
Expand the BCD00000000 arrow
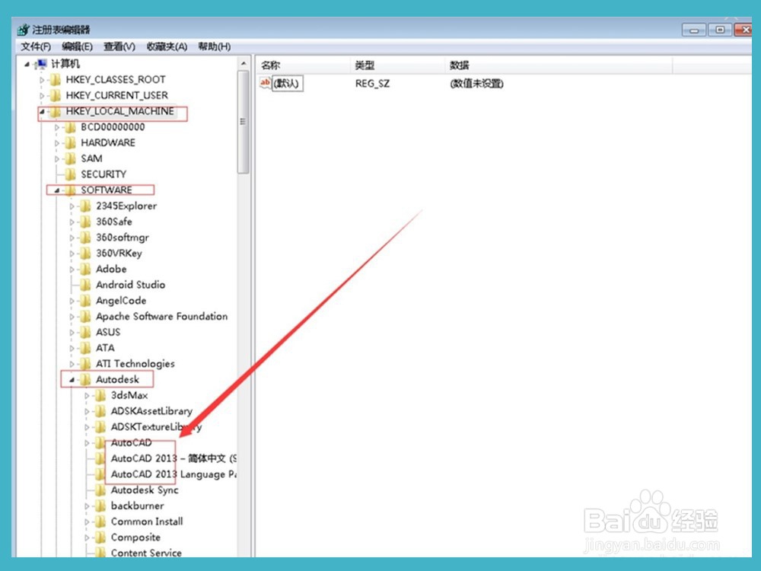(x=57, y=127)
